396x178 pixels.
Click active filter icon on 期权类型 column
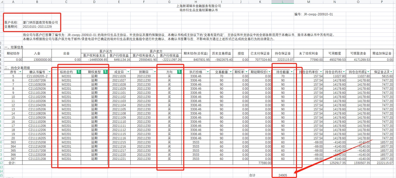click(106, 72)
